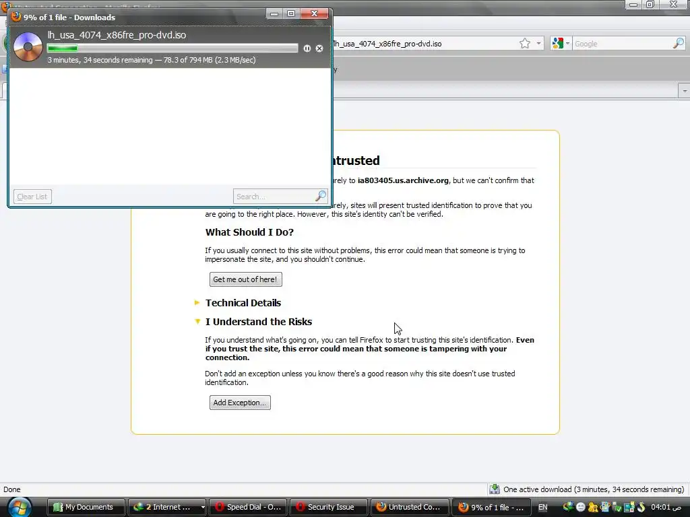The image size is (690, 517).
Task: Click One active download status text
Action: click(594, 489)
